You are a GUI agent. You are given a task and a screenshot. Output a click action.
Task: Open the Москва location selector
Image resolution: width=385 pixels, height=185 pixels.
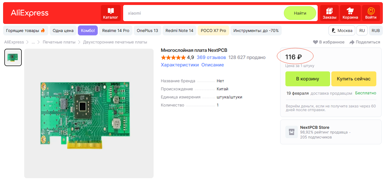coord(342,31)
